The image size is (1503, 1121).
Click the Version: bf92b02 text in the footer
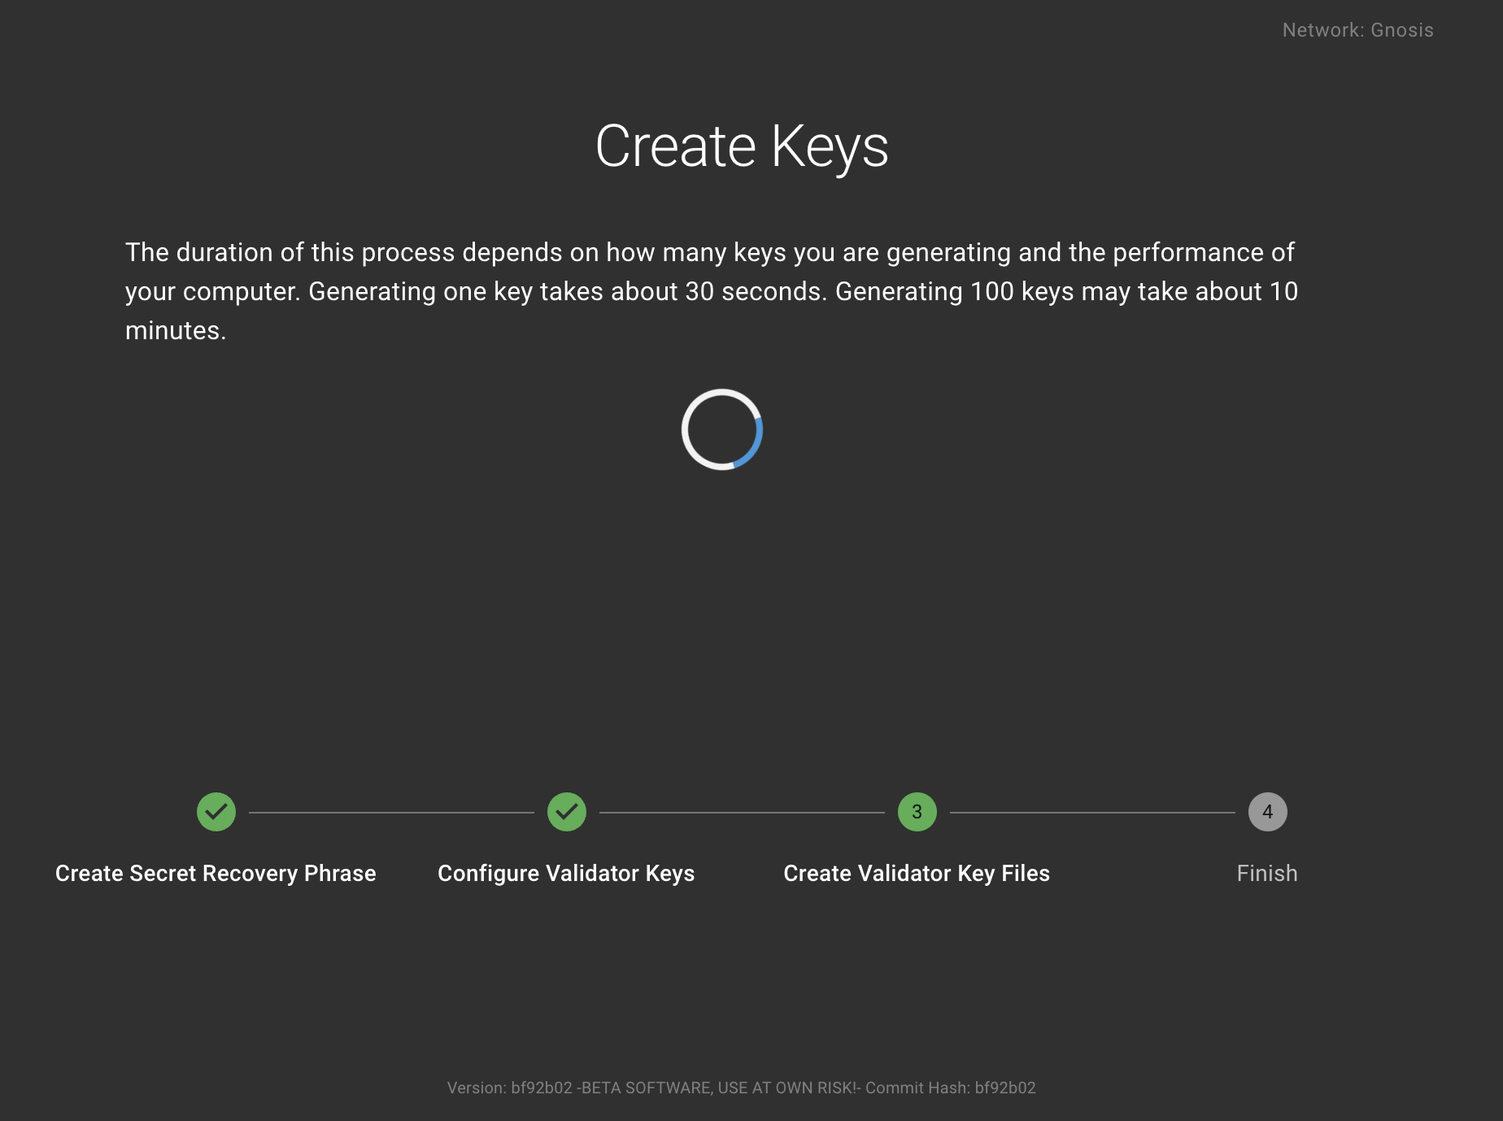point(509,1088)
